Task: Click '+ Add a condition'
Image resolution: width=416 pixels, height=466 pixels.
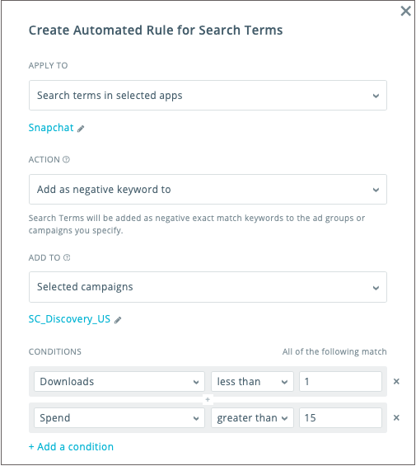Action: pos(71,447)
